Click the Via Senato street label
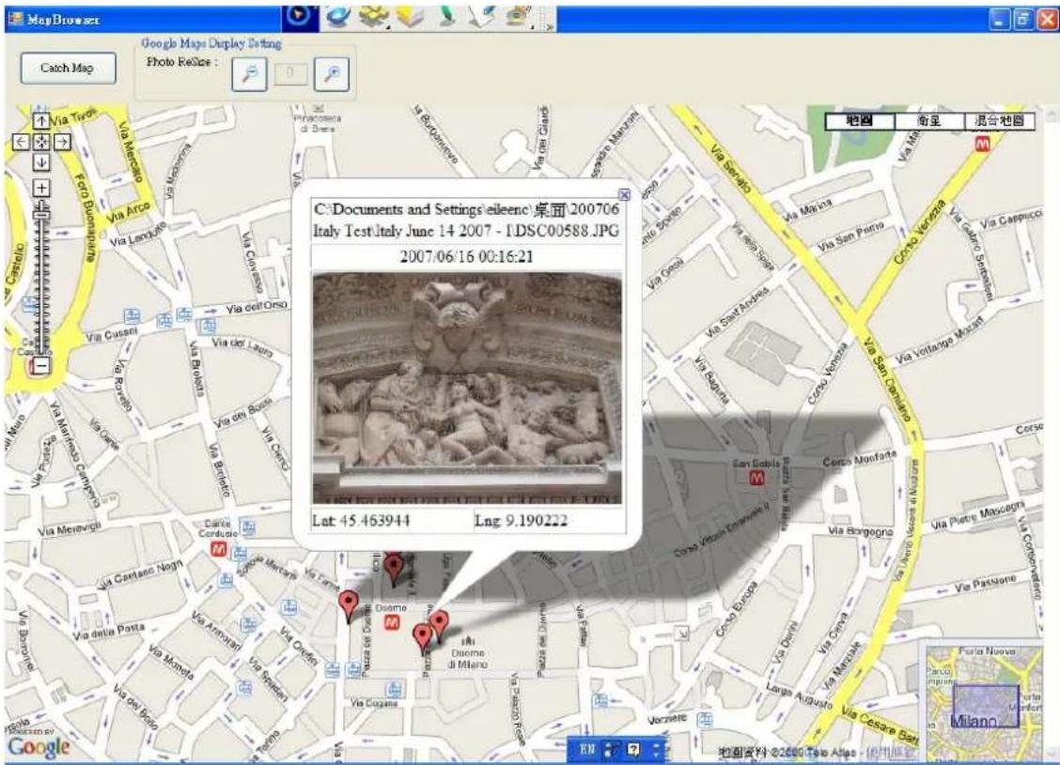The image size is (1060, 765). [729, 168]
